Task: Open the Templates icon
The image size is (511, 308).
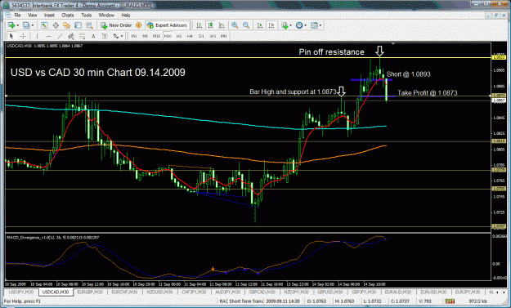Action: tap(314, 25)
